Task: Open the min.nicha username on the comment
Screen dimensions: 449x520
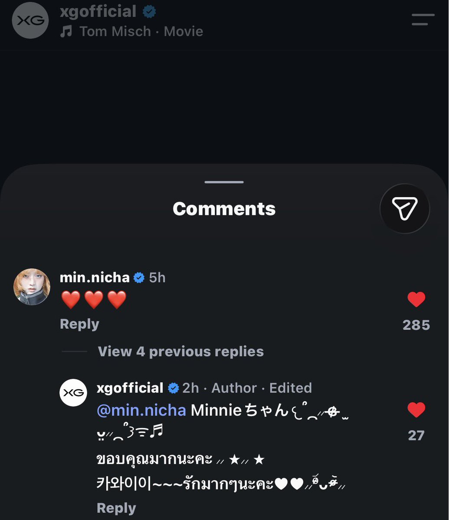Action: (x=95, y=278)
